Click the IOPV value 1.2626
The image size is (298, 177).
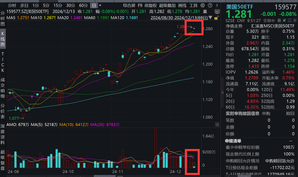pos(251,72)
